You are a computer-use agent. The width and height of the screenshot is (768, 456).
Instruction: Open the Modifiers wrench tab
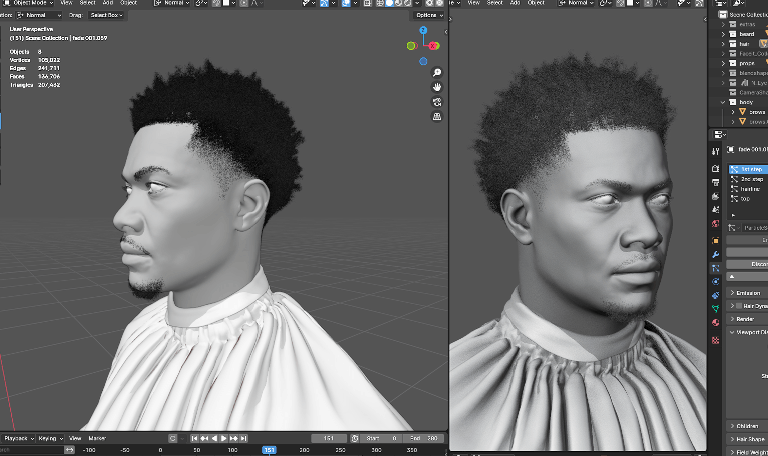716,254
